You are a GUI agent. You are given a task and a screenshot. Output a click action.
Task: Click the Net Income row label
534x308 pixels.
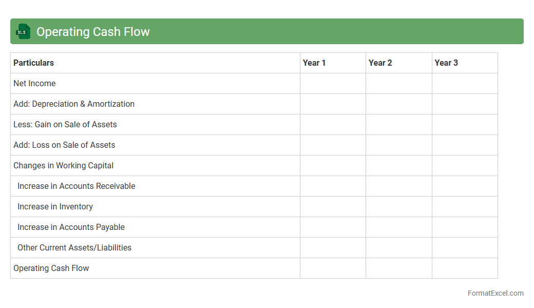tap(34, 83)
